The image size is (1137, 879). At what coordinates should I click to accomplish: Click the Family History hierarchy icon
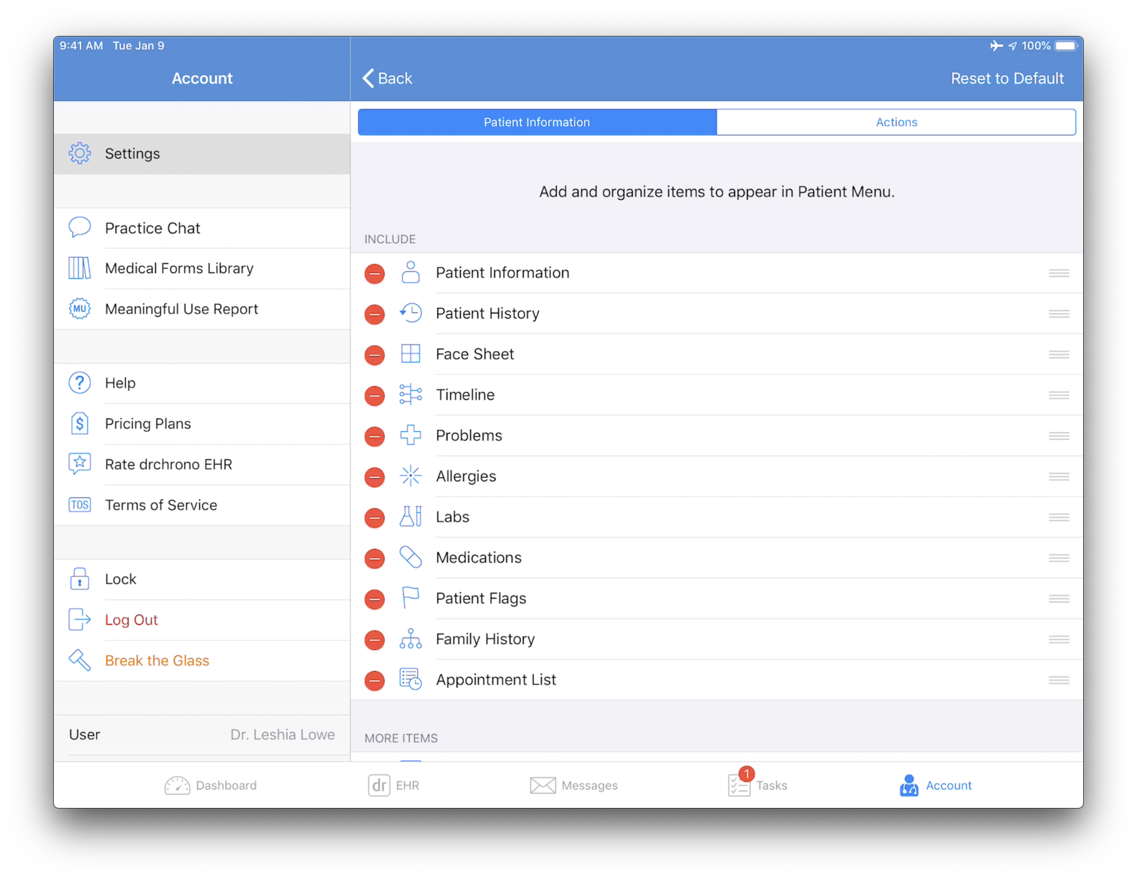[x=410, y=639]
